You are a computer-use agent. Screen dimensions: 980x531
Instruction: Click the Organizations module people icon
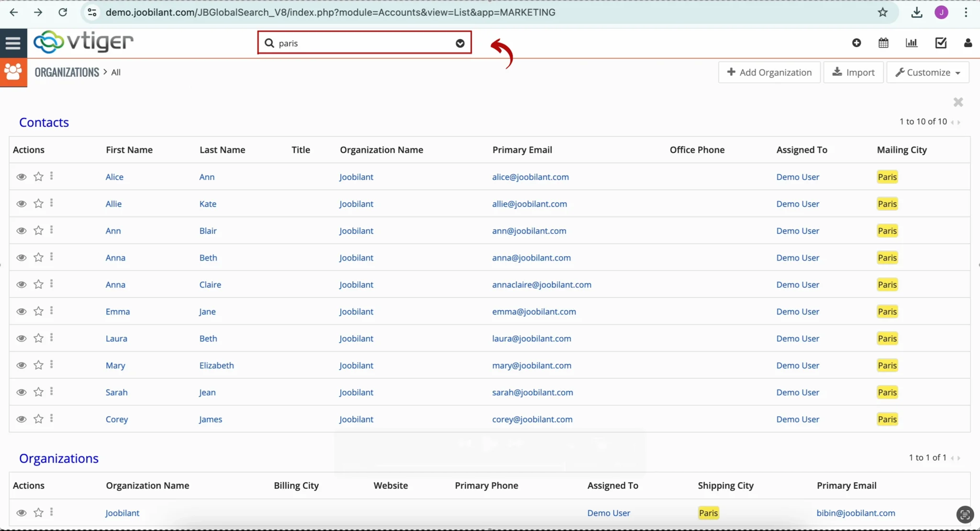coord(13,72)
